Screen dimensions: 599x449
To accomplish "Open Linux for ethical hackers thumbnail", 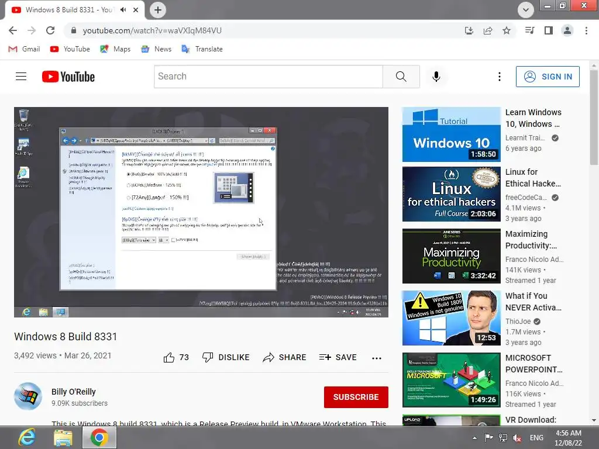I will tap(451, 194).
